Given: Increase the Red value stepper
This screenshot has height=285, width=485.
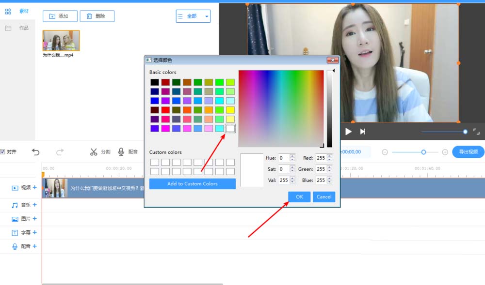Looking at the screenshot, I should 329,156.
